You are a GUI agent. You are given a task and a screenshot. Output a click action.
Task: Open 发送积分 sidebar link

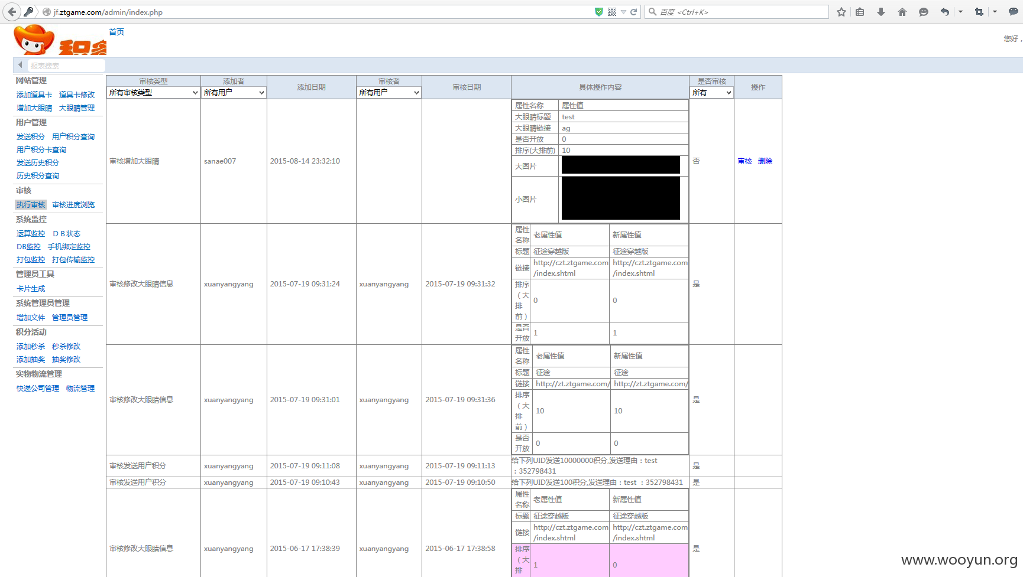31,137
